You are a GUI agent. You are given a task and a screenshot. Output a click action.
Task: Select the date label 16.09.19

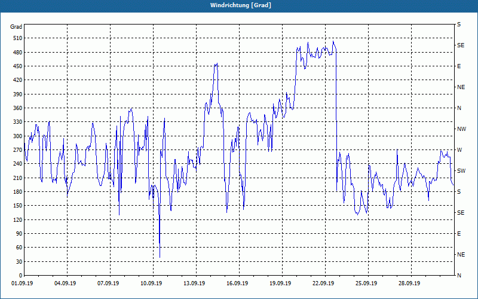coord(237,283)
